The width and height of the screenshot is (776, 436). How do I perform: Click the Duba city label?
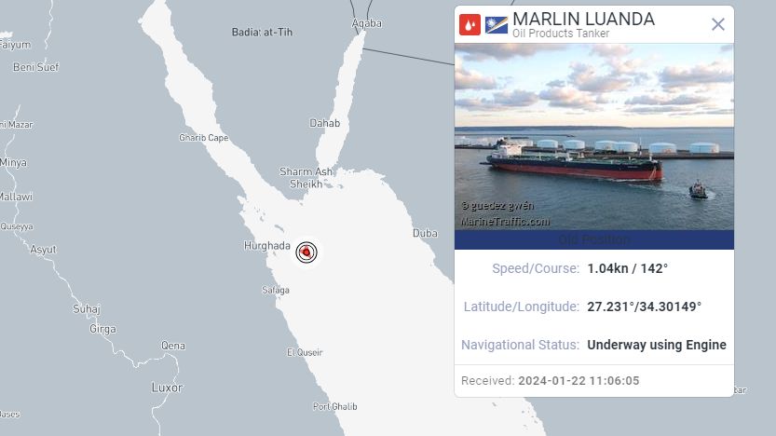click(x=425, y=233)
